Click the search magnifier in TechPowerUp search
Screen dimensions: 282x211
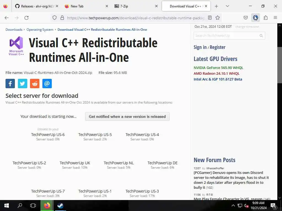pyautogui.click(x=261, y=36)
